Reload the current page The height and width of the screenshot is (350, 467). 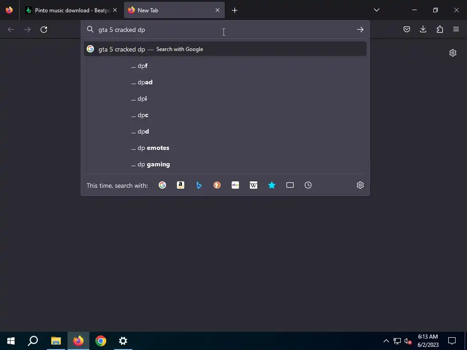coord(44,30)
